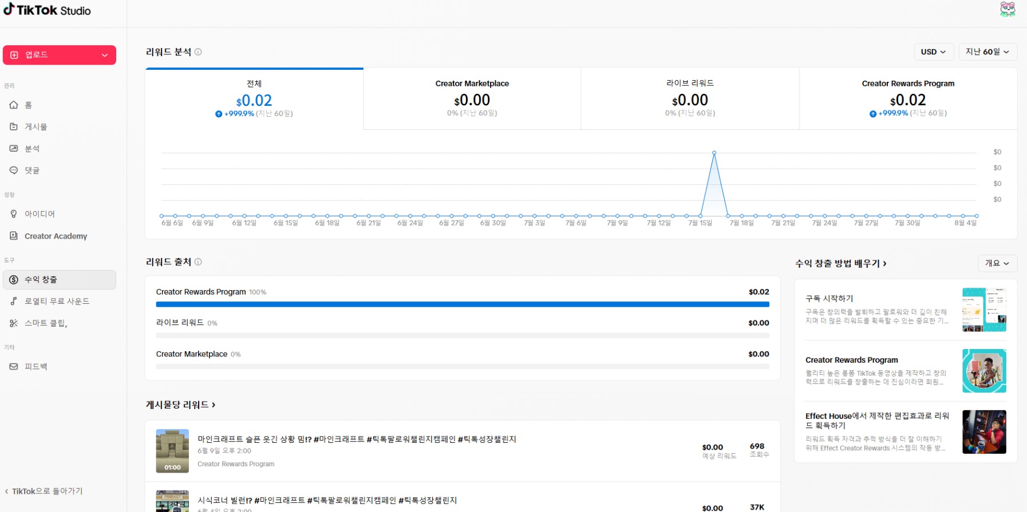Open the Effect House 편집효과 article
The width and height of the screenshot is (1027, 512).
click(x=906, y=432)
